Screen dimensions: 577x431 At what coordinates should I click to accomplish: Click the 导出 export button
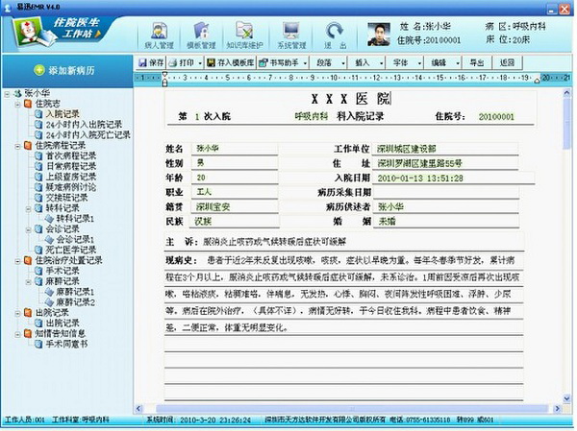coord(477,62)
